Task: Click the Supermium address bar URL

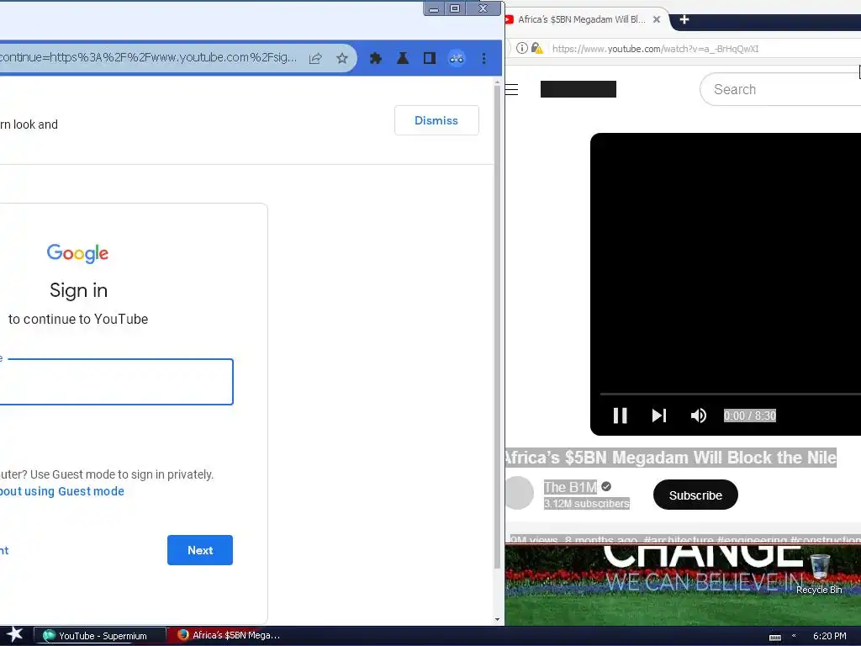Action: pyautogui.click(x=148, y=58)
